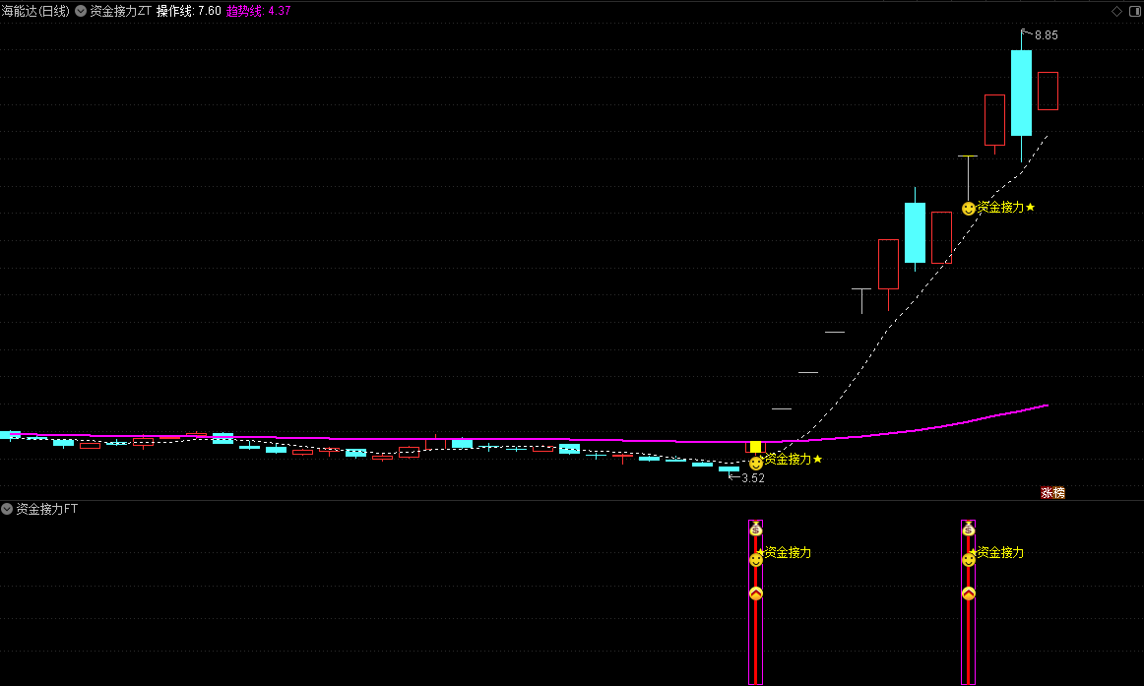Click the upper 资金接力★ signal text
The width and height of the screenshot is (1144, 686).
(x=1006, y=207)
